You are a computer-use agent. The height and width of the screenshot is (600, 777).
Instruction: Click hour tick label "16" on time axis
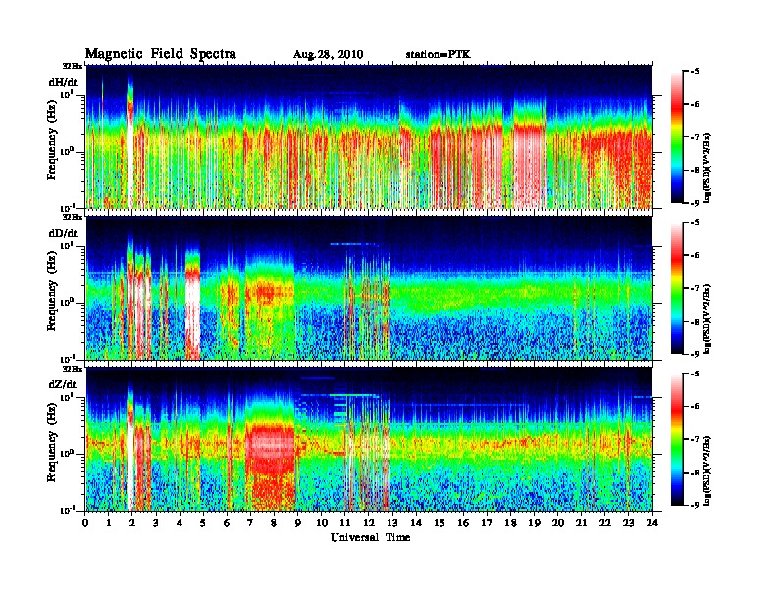pyautogui.click(x=463, y=523)
